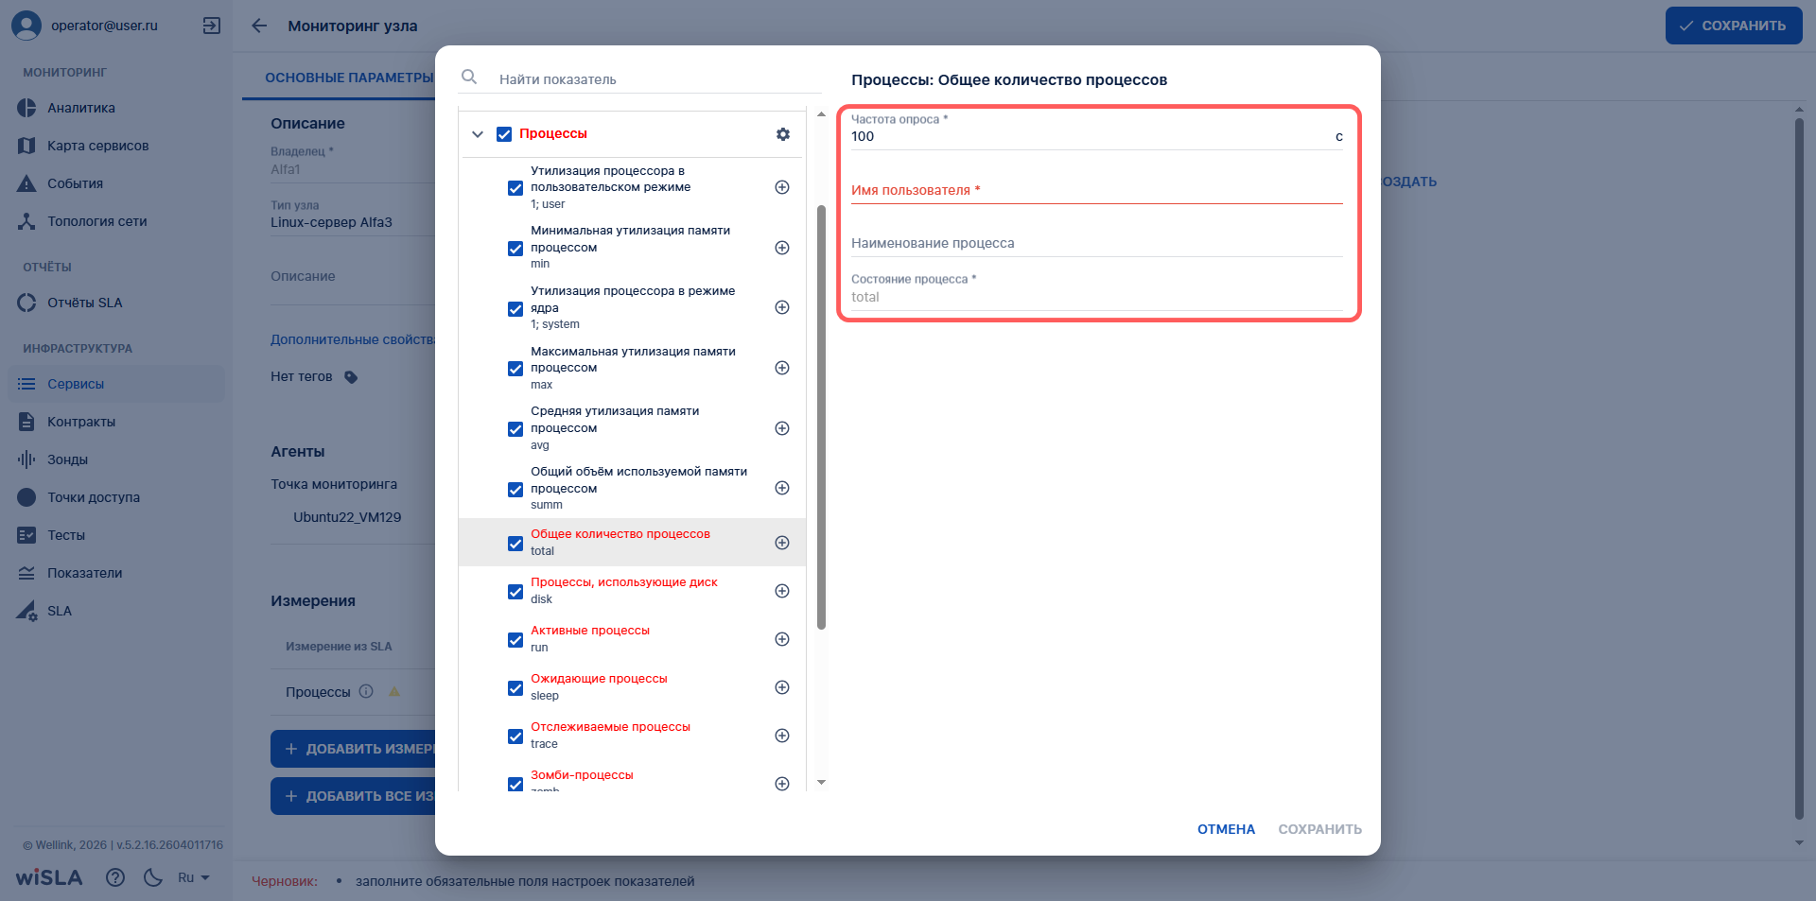The height and width of the screenshot is (901, 1816).
Task: Click the plus icon beside 'Зомби-процессы'
Action: pos(782,783)
